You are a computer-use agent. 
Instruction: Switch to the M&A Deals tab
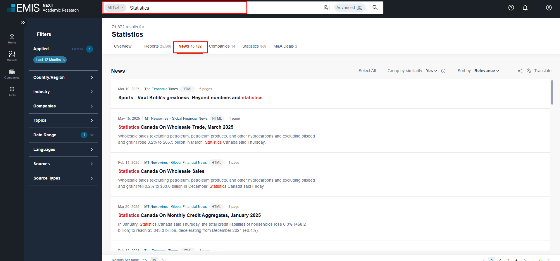pos(285,46)
